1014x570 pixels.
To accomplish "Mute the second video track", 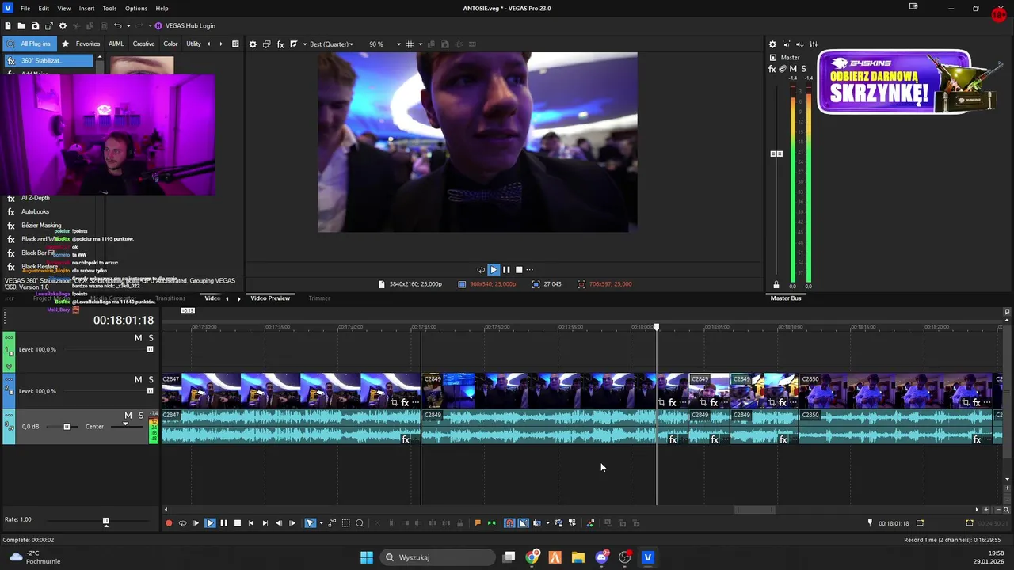I will pyautogui.click(x=138, y=380).
